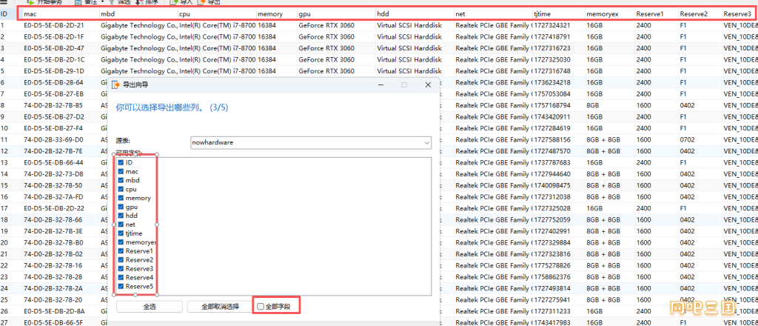Enable the 全部字段 checkbox

point(261,306)
